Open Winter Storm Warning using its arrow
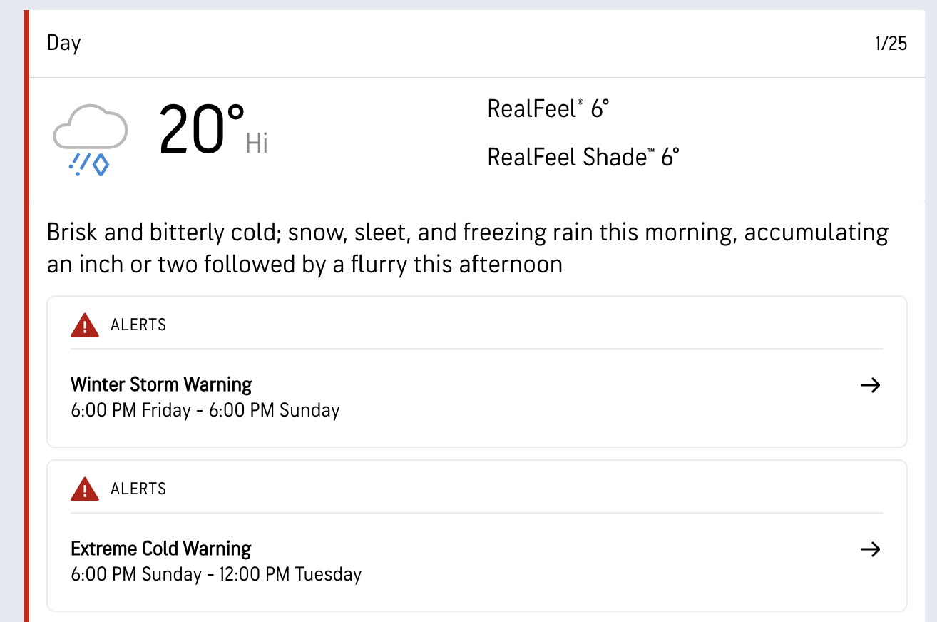Image resolution: width=937 pixels, height=622 pixels. click(870, 386)
